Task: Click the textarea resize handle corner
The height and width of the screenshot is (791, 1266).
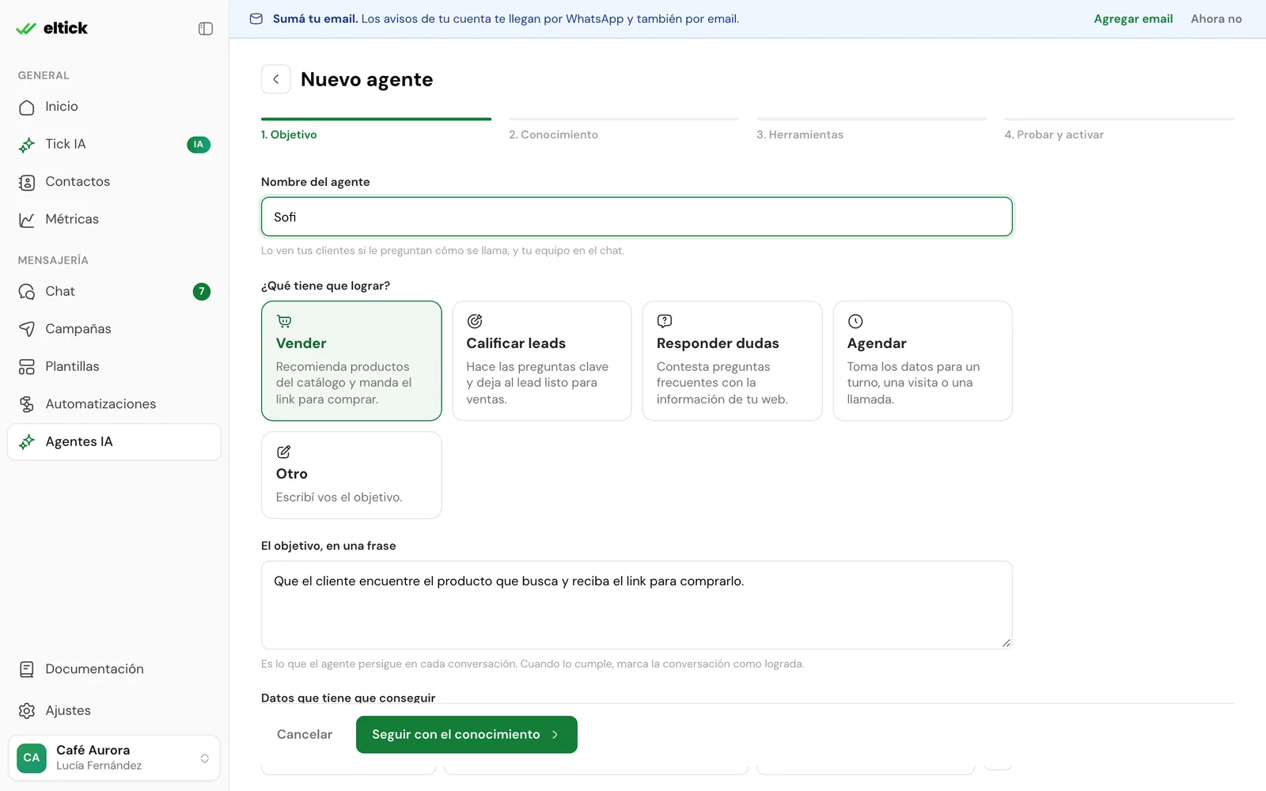Action: click(1006, 643)
